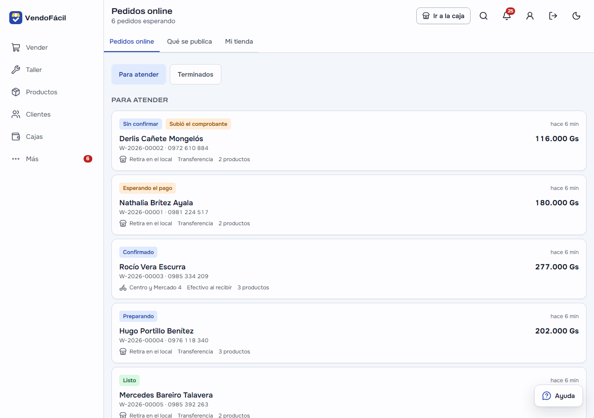Open the notifications bell
The width and height of the screenshot is (594, 418).
[507, 16]
